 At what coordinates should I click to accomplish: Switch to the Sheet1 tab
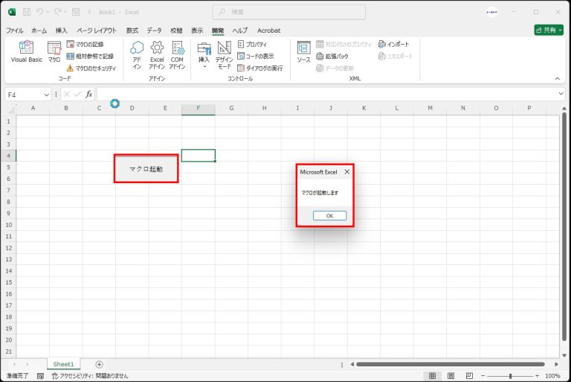click(63, 364)
